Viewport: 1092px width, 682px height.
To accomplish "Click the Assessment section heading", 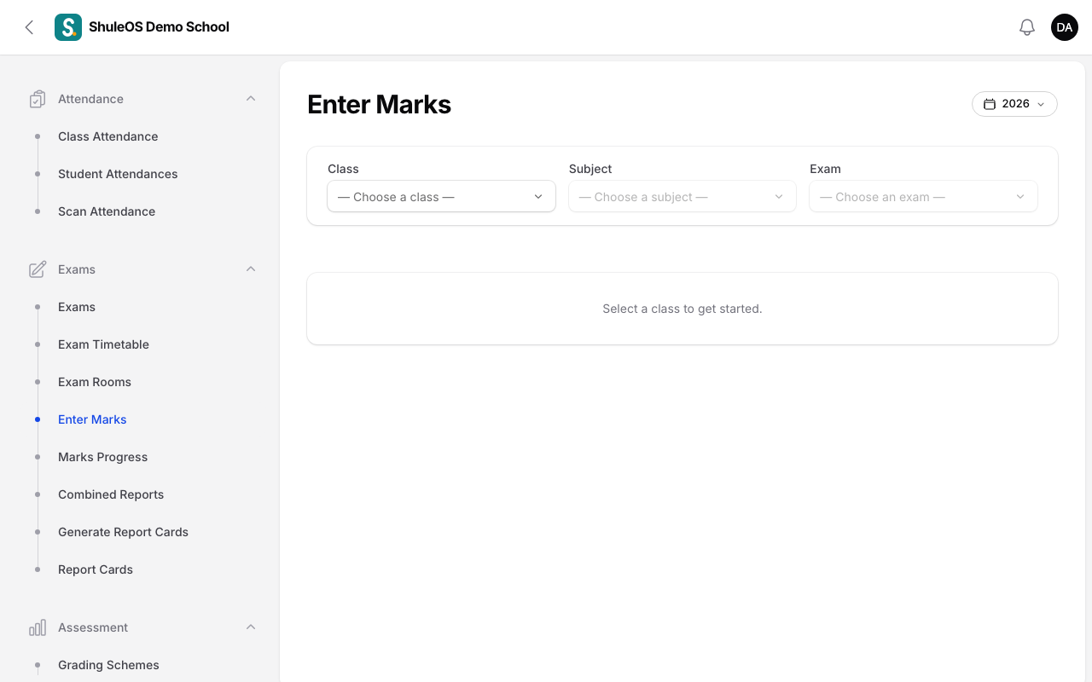I will point(93,627).
